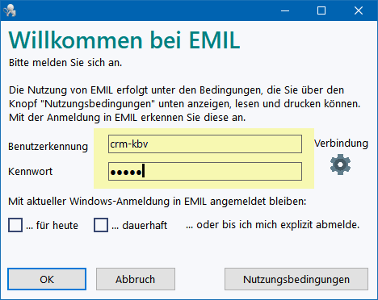Click the Verbindung label above the gear
Viewport: 378px width, 300px height.
341,143
